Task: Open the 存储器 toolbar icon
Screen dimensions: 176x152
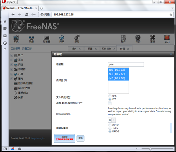Action: [47, 39]
